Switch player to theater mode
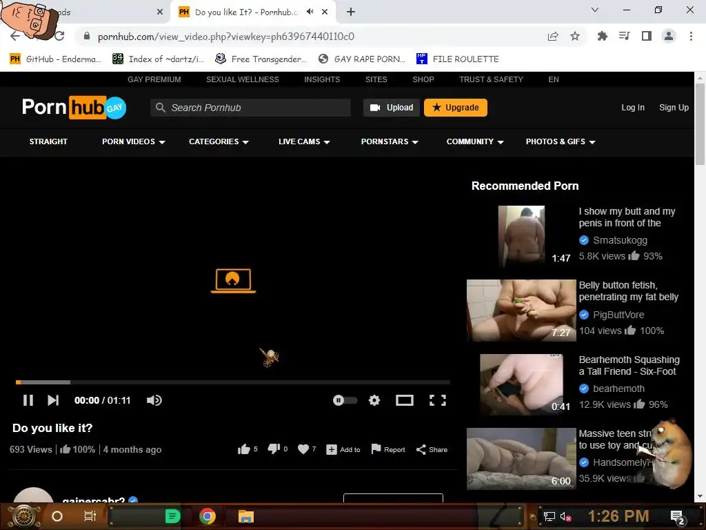 404,400
